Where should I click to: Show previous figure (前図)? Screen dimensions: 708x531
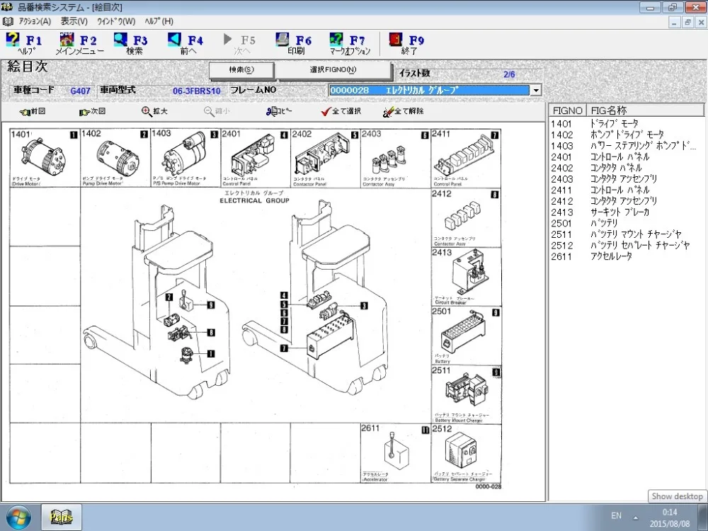[33, 111]
